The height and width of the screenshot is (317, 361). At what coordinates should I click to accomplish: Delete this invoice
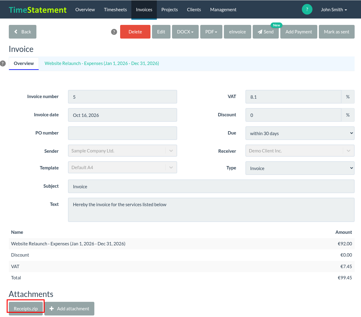135,32
